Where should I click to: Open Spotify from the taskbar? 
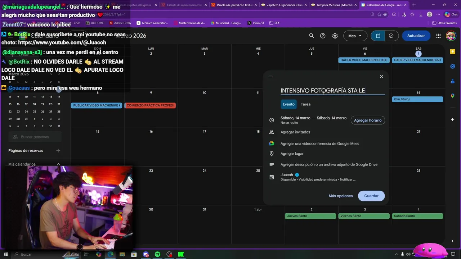pos(157,254)
